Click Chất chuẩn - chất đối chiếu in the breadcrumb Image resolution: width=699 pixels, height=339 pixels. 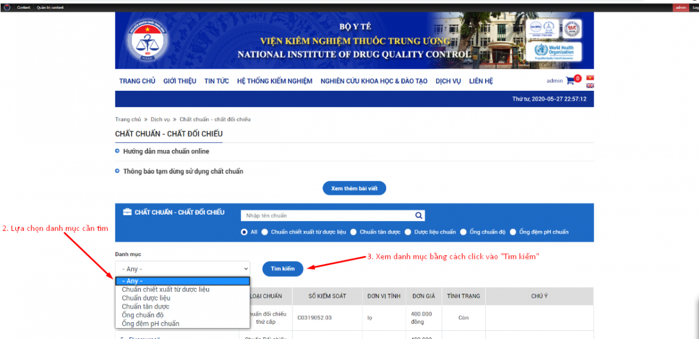tap(215, 119)
